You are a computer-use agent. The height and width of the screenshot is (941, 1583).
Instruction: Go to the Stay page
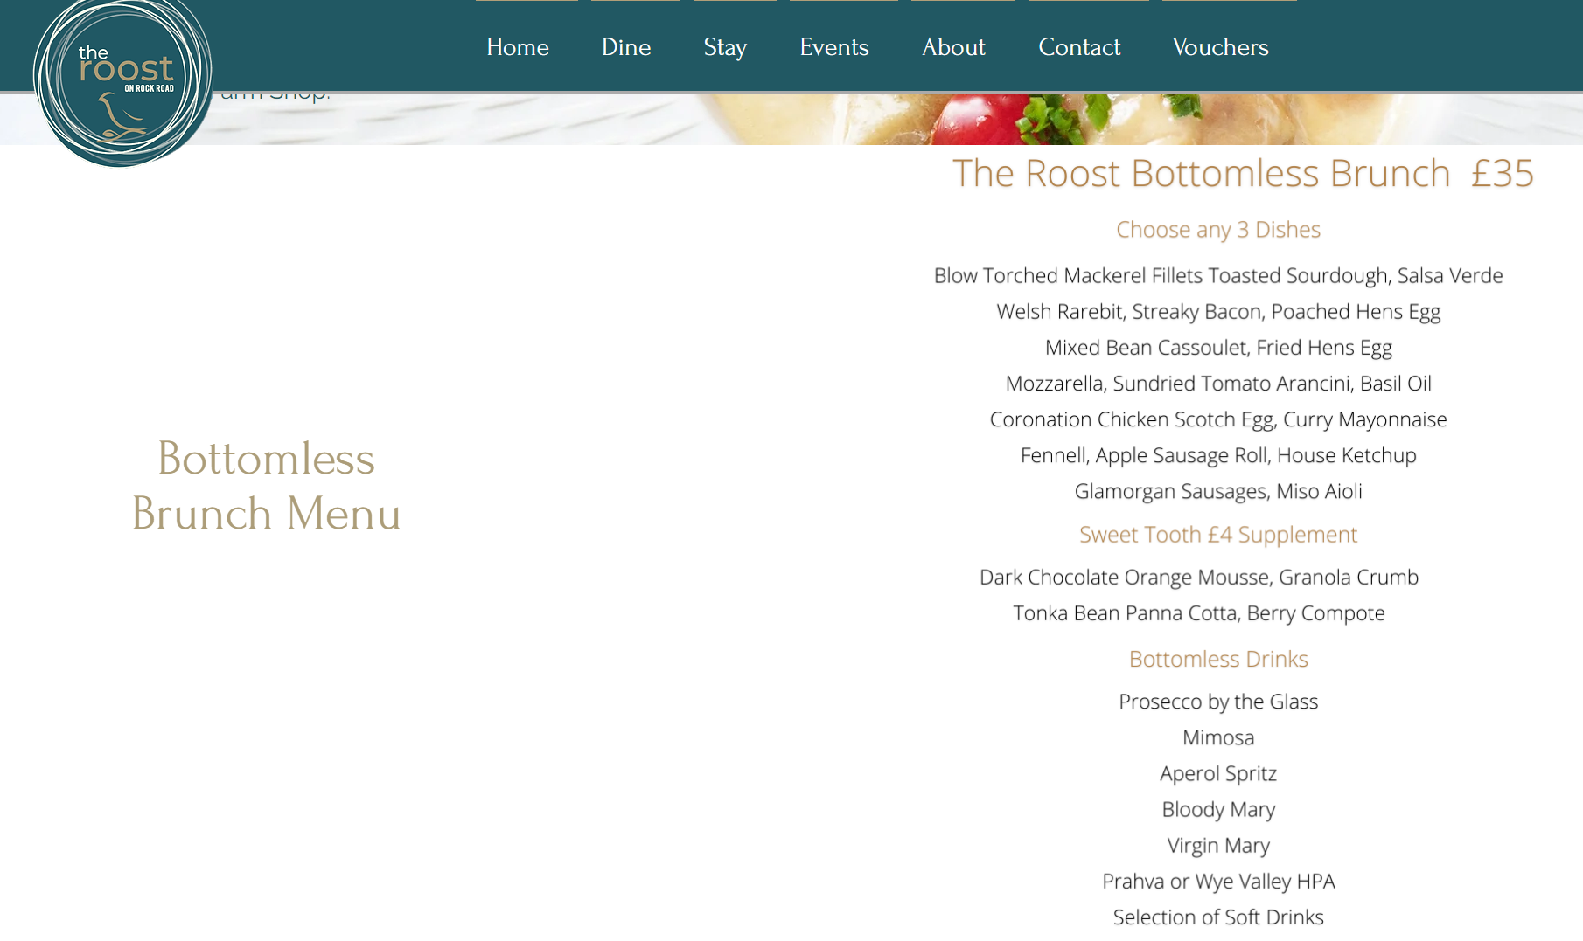click(725, 47)
